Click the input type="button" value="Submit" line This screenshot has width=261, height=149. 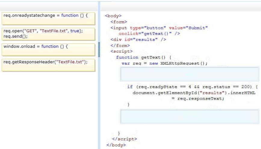pos(159,28)
